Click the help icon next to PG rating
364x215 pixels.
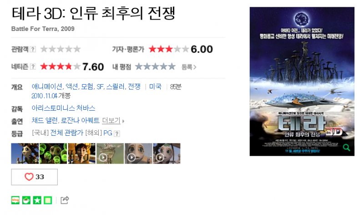(117, 133)
